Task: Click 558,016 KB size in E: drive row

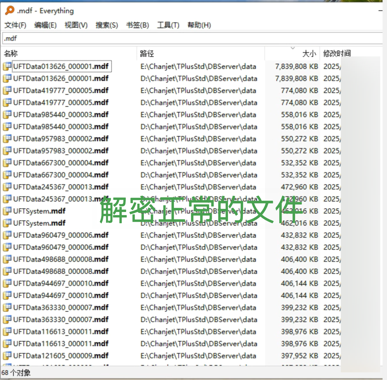Action: [x=300, y=114]
